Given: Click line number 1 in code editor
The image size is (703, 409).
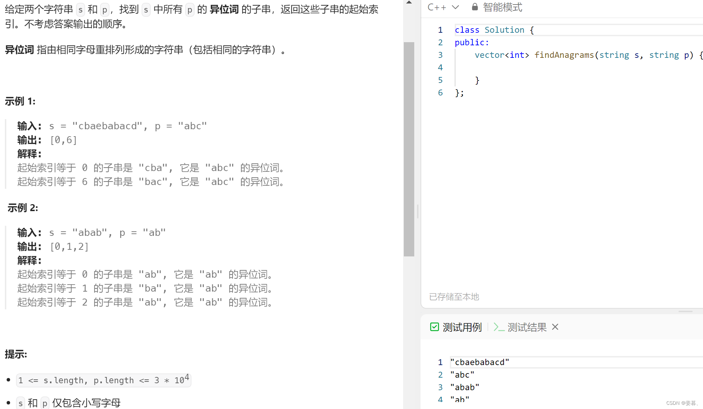Looking at the screenshot, I should pyautogui.click(x=440, y=30).
